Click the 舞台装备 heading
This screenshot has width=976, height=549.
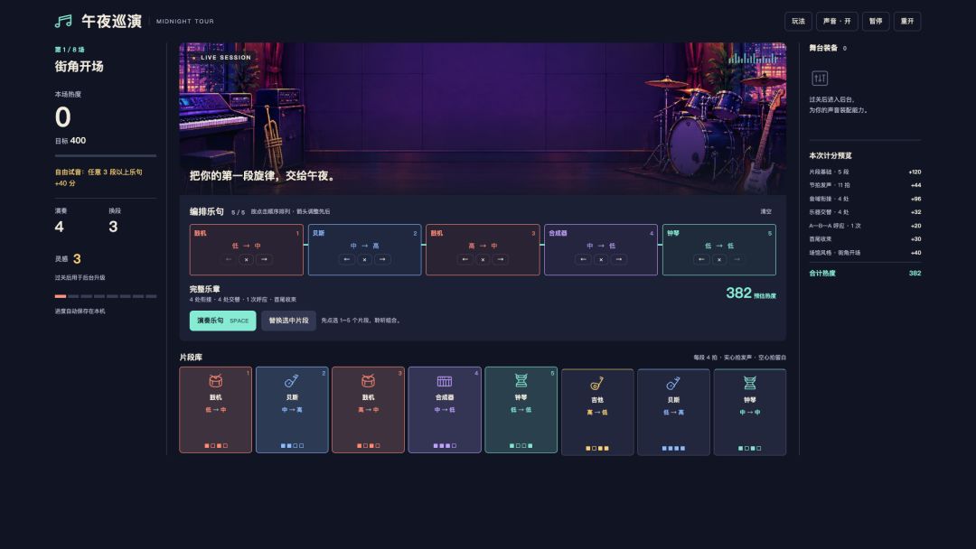tap(823, 48)
